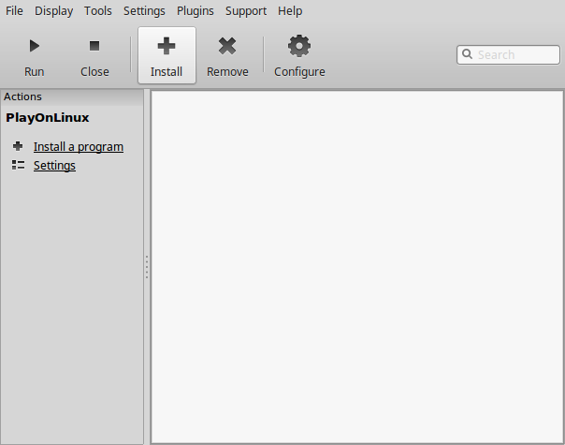Viewport: 565px width, 445px height.
Task: Open the Tools menu
Action: pos(98,11)
